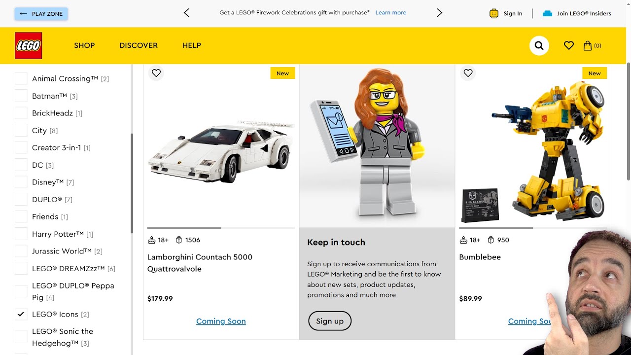Check the DUPLO Peppa Pig filter
This screenshot has height=355, width=631.
point(21,291)
